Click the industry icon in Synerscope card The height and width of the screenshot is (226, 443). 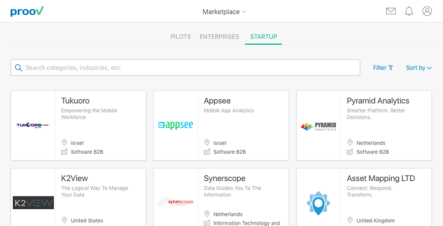[207, 223]
